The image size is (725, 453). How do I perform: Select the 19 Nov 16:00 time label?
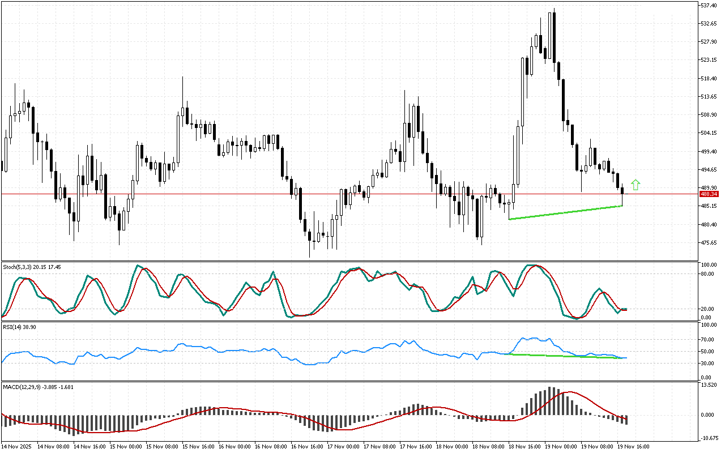point(633,446)
